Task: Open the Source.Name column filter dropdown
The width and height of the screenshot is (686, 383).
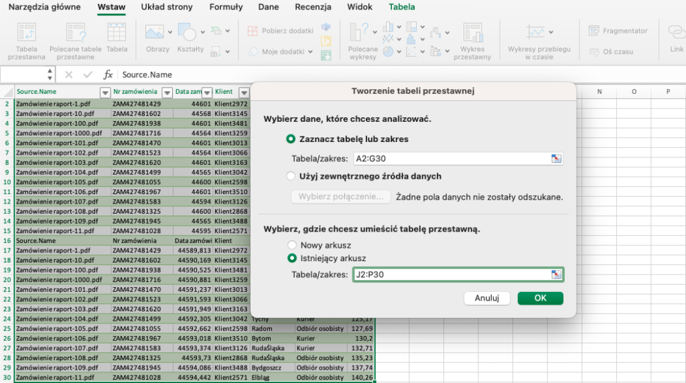Action: pyautogui.click(x=105, y=92)
